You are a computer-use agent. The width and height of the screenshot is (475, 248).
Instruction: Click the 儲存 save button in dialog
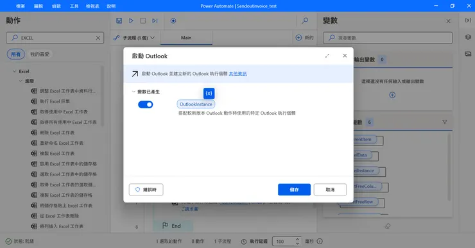click(294, 189)
